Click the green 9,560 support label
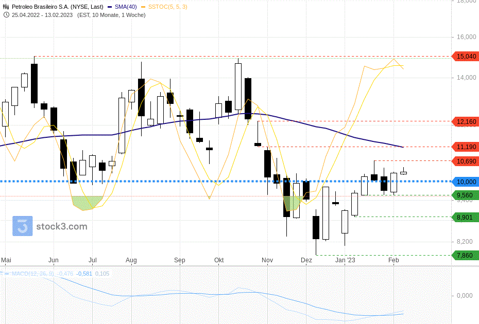The image size is (479, 324). coord(465,195)
